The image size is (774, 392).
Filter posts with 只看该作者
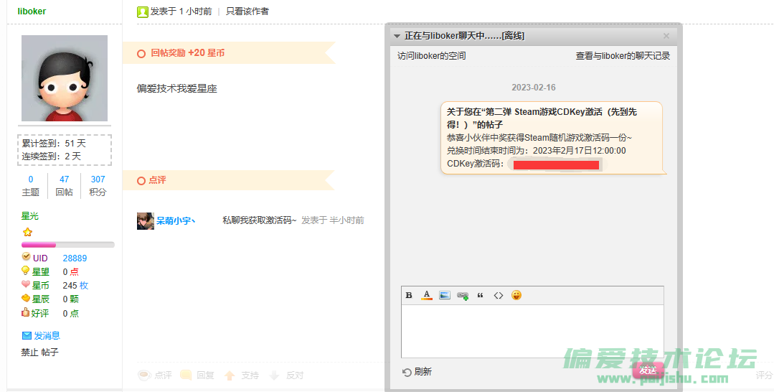pyautogui.click(x=247, y=11)
